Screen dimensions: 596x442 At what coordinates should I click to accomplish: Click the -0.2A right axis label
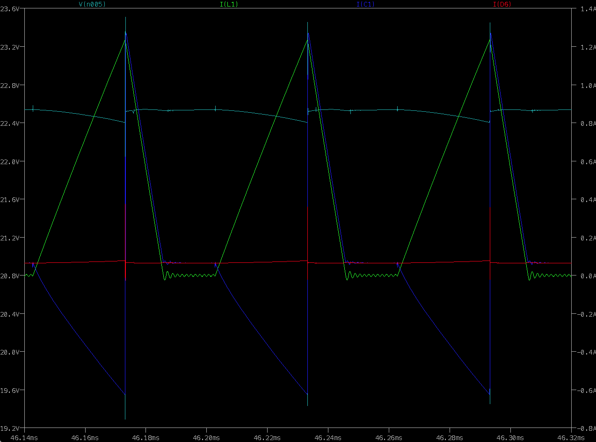click(586, 314)
